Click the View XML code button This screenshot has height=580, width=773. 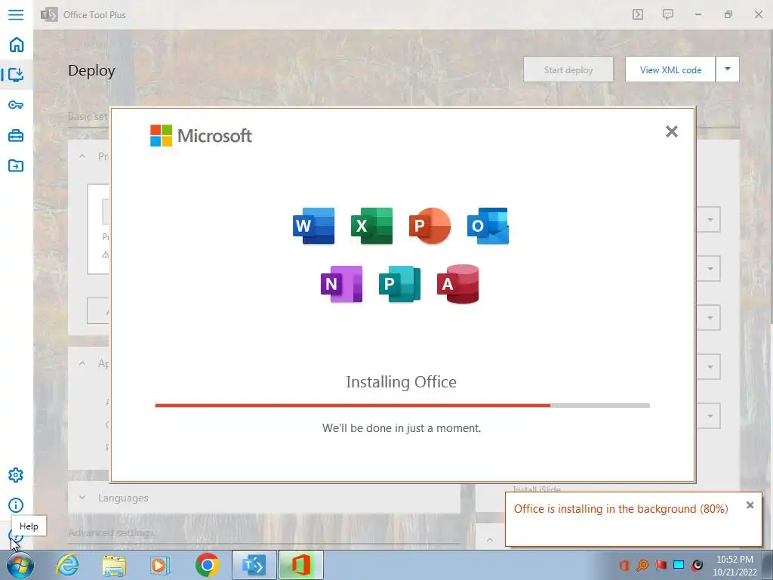pyautogui.click(x=670, y=69)
